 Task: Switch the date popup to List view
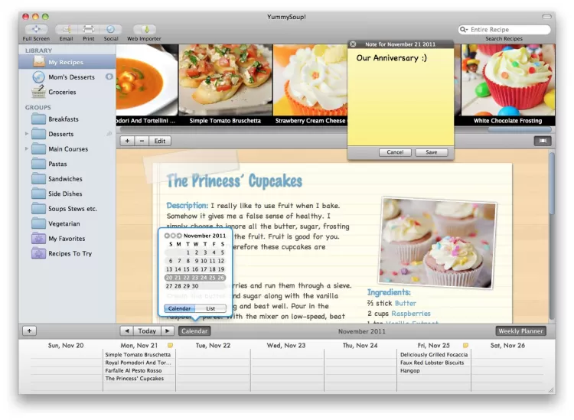(x=210, y=308)
